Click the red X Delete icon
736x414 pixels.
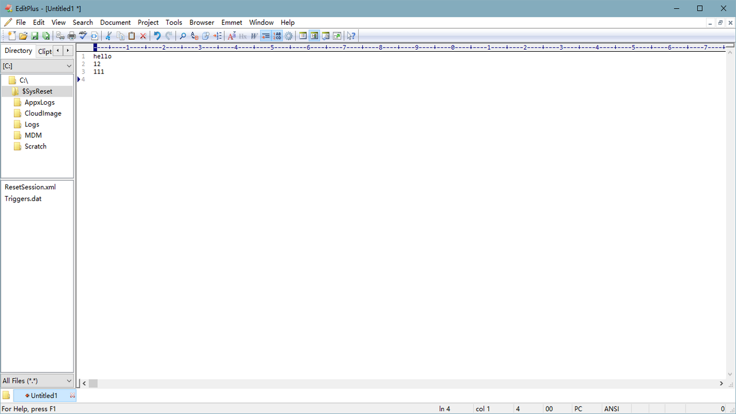coord(143,36)
